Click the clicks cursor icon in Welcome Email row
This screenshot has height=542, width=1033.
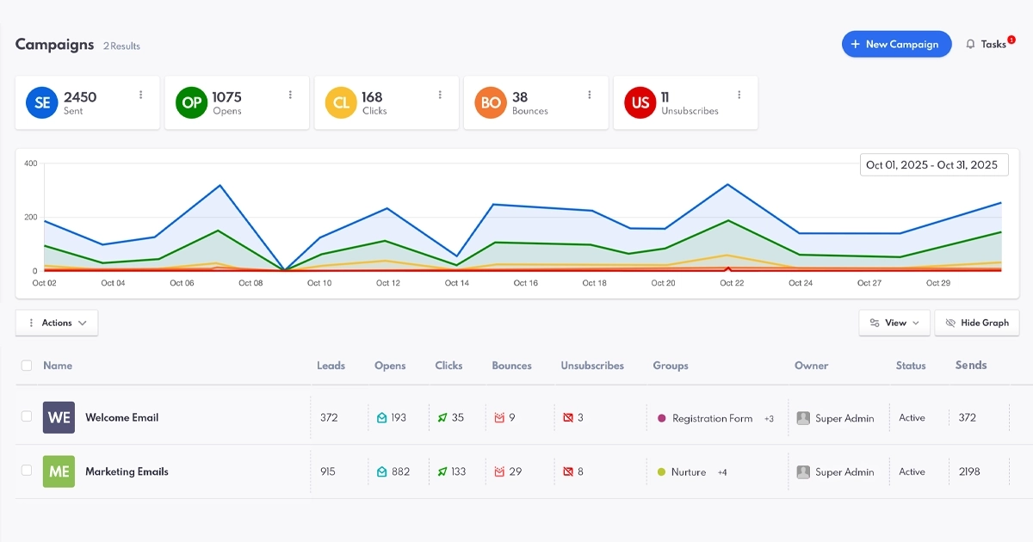442,417
